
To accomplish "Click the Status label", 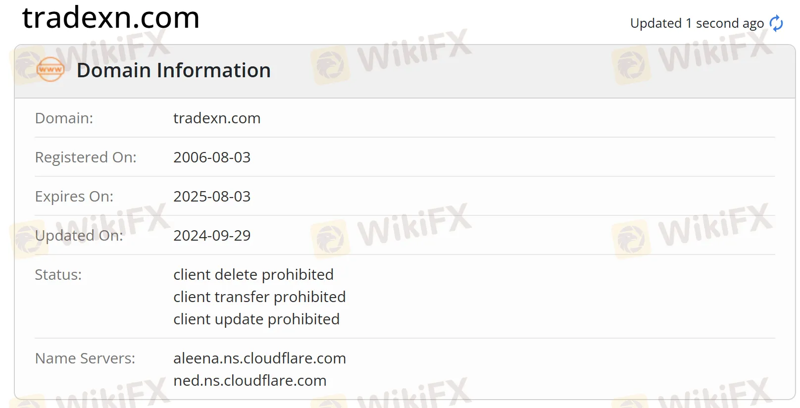I will pyautogui.click(x=58, y=274).
